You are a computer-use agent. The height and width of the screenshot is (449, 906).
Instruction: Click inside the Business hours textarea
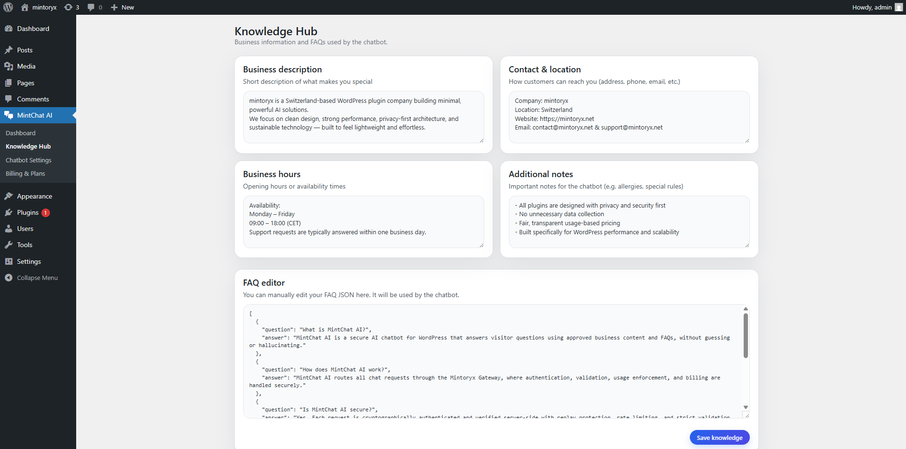click(x=363, y=221)
